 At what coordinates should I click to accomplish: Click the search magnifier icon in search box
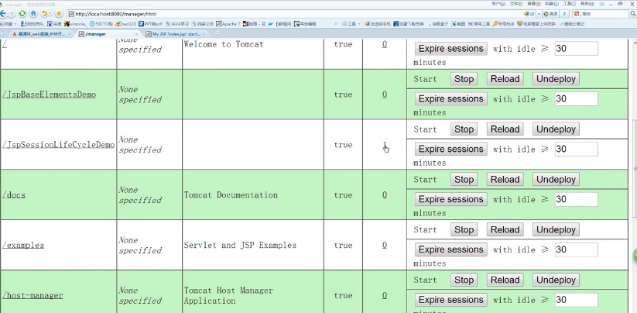click(x=633, y=13)
